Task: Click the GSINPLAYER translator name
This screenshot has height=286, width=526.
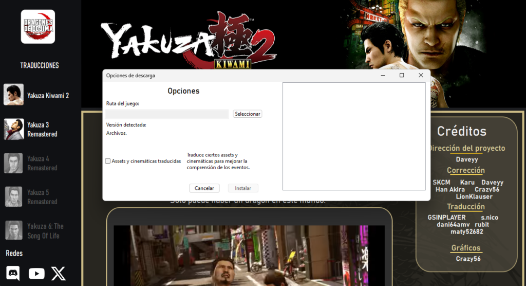Action: (446, 218)
